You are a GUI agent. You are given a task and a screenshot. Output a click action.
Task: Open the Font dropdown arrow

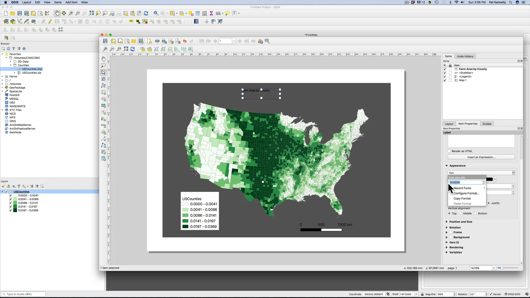pos(513,173)
